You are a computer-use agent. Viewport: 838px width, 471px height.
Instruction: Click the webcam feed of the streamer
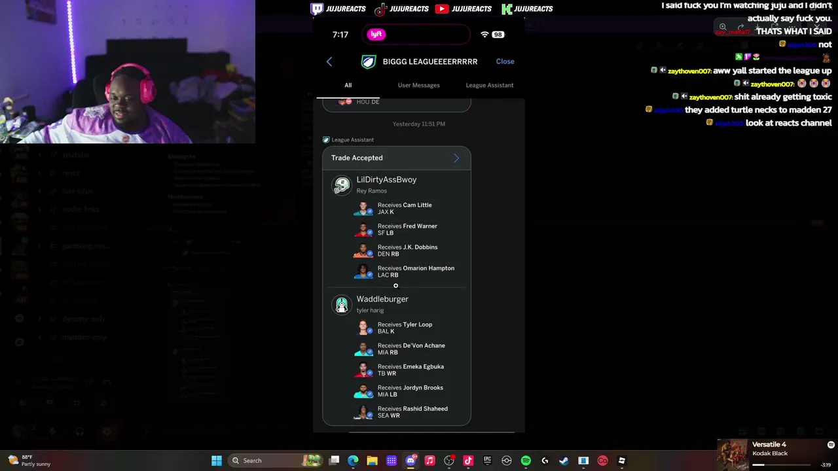(x=128, y=71)
